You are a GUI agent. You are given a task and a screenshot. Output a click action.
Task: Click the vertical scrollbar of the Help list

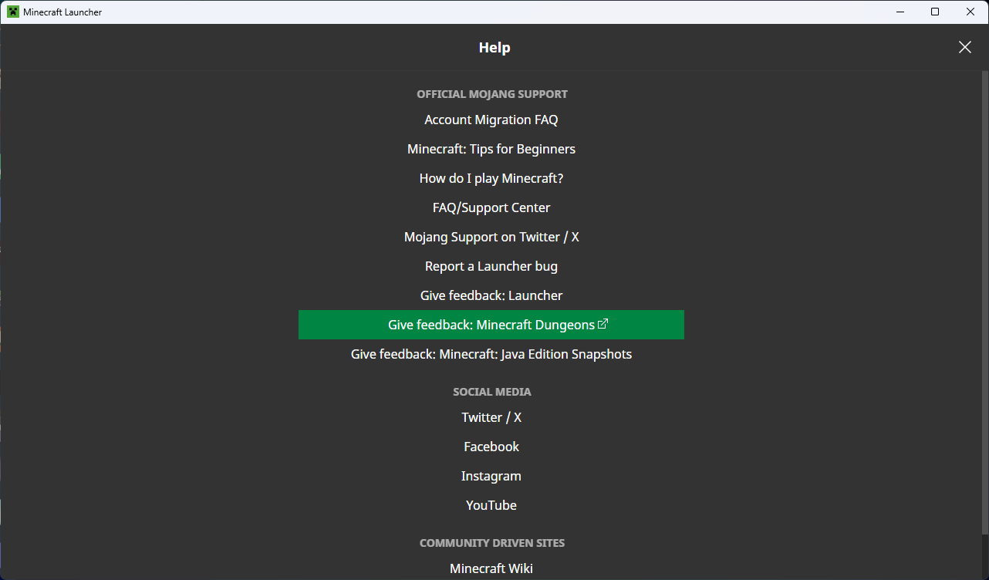coord(984,301)
